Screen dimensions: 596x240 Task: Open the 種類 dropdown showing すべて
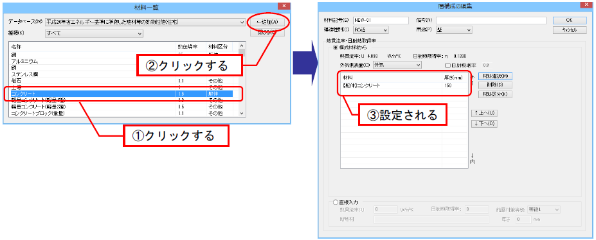(94, 33)
